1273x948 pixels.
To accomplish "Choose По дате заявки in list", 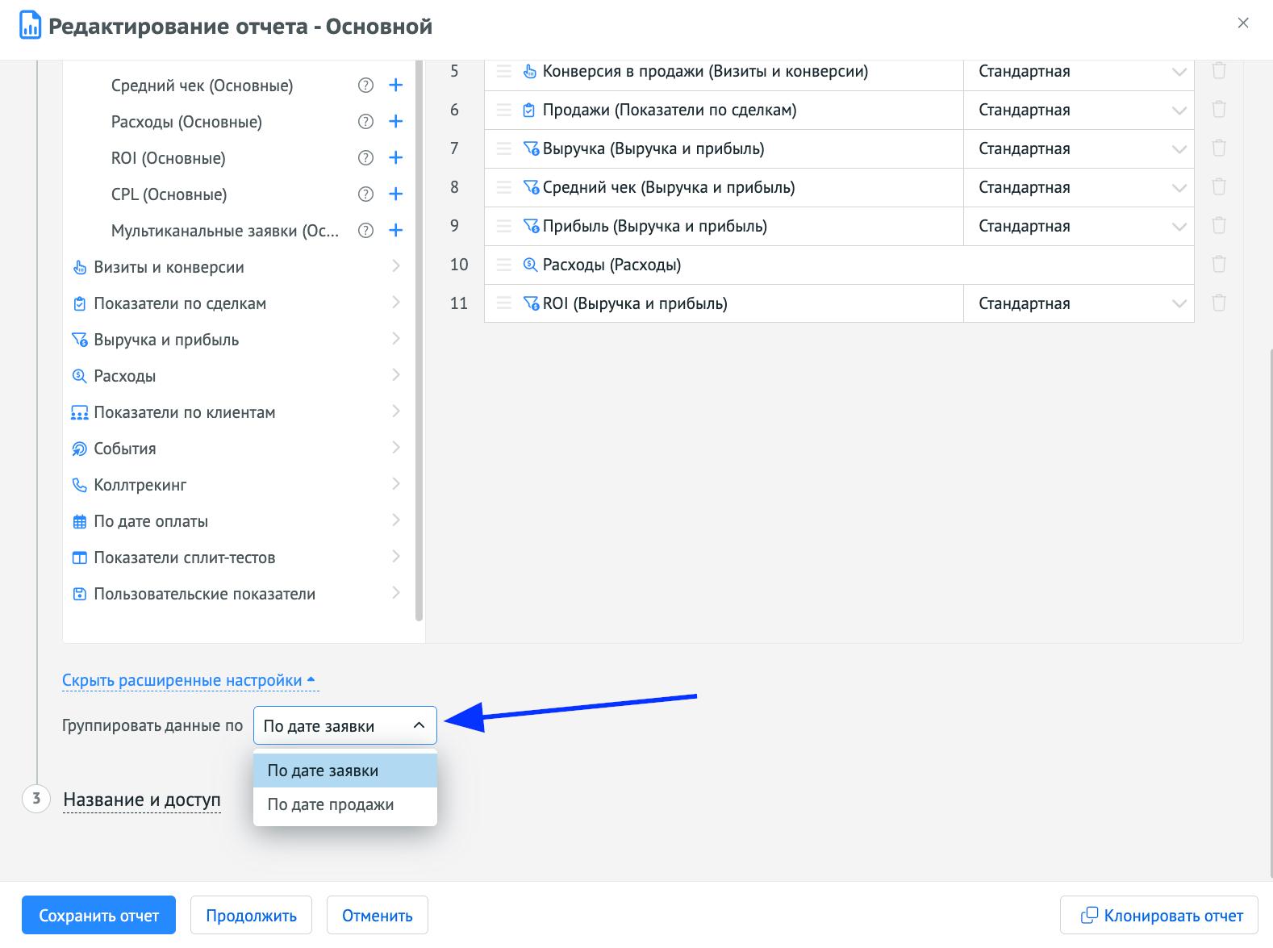I will [x=323, y=771].
